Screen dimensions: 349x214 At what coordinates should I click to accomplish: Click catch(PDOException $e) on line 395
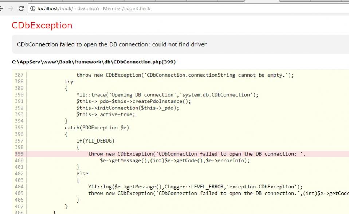click(x=97, y=128)
